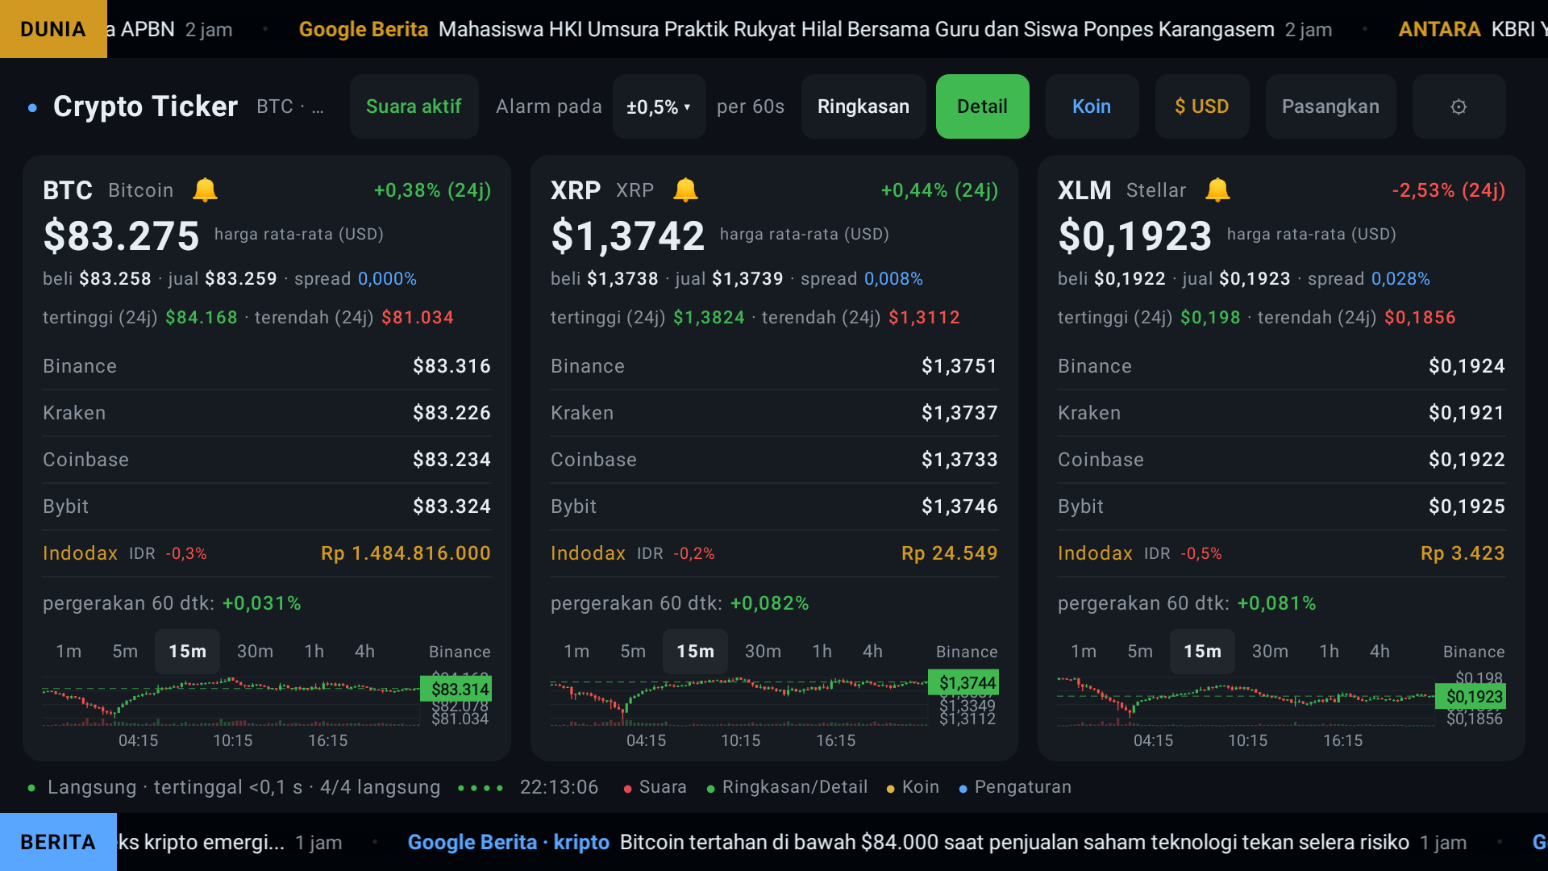This screenshot has height=871, width=1548.
Task: Select 30m timeframe on the BTC chart
Action: click(x=255, y=651)
